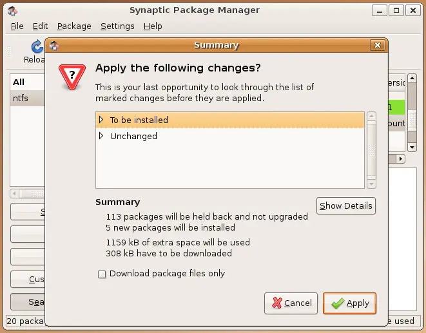
Task: Click the red question warning triangle icon
Action: tap(72, 77)
